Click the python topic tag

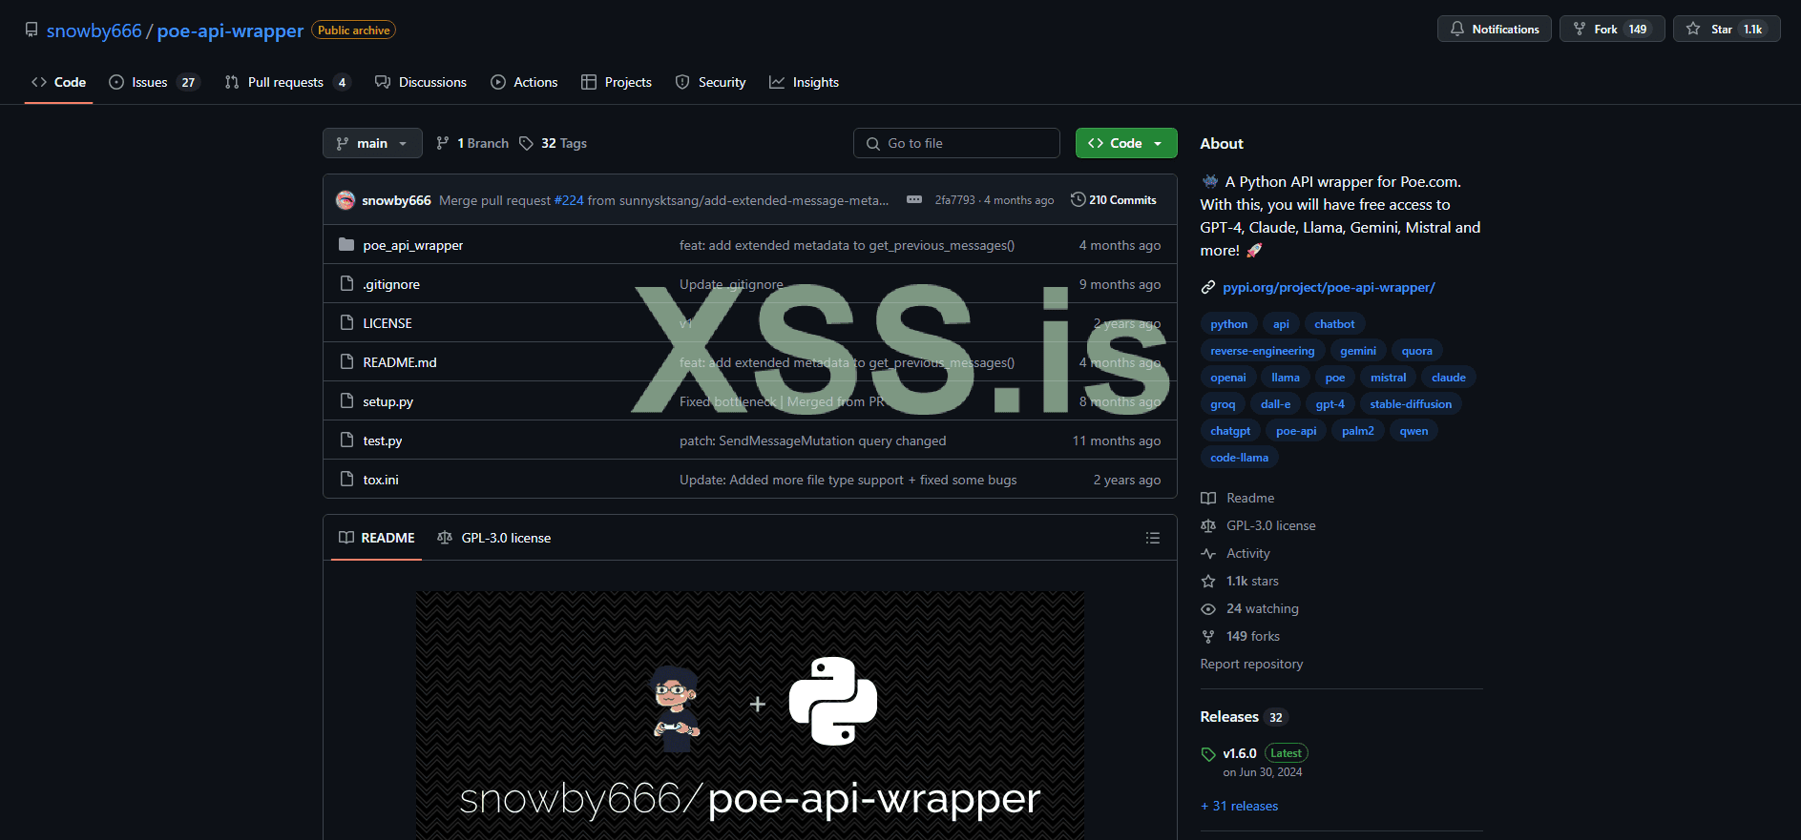coord(1229,324)
